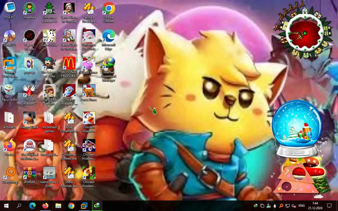Open Google Chrome desktop shortcut
Image resolution: width=338 pixels, height=211 pixels.
109,12
